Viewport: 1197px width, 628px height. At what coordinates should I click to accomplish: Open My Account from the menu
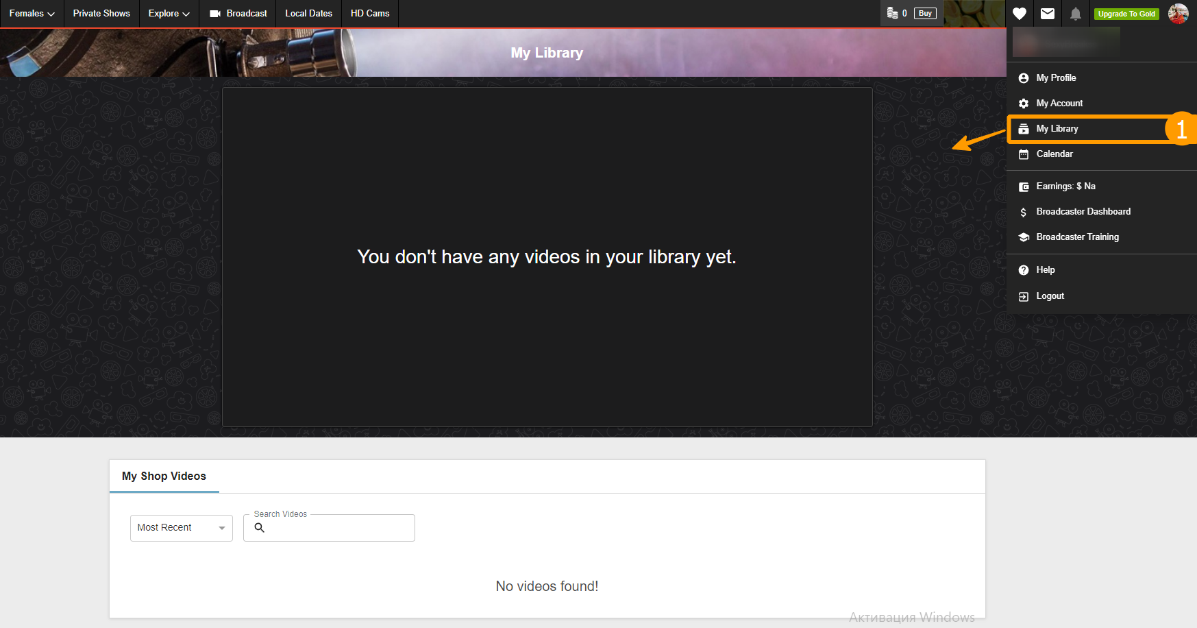pos(1059,104)
